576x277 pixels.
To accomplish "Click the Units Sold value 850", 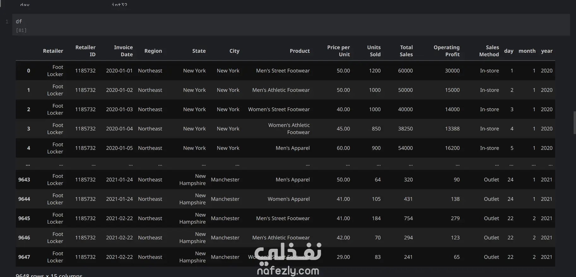I will click(376, 129).
